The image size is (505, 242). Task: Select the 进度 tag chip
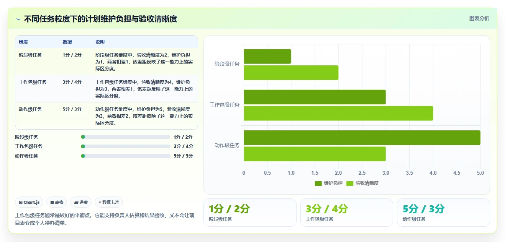coord(81,202)
